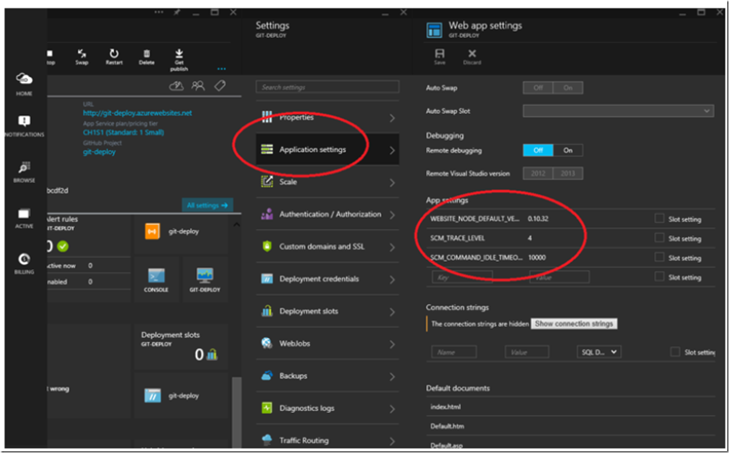
Task: Check Slot setting for the connection string row
Action: point(675,352)
